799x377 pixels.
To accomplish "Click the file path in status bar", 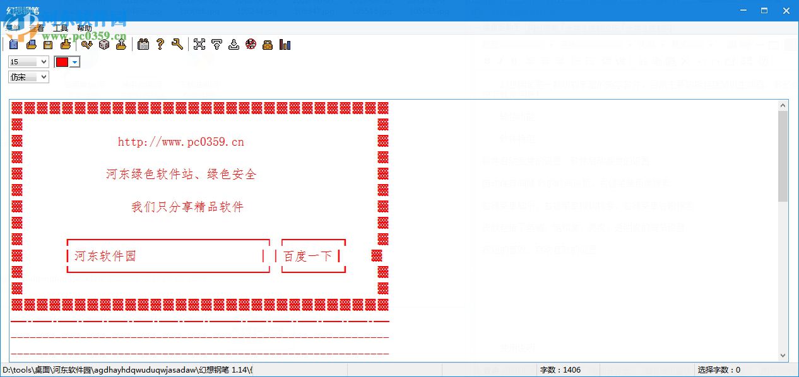I will (127, 370).
